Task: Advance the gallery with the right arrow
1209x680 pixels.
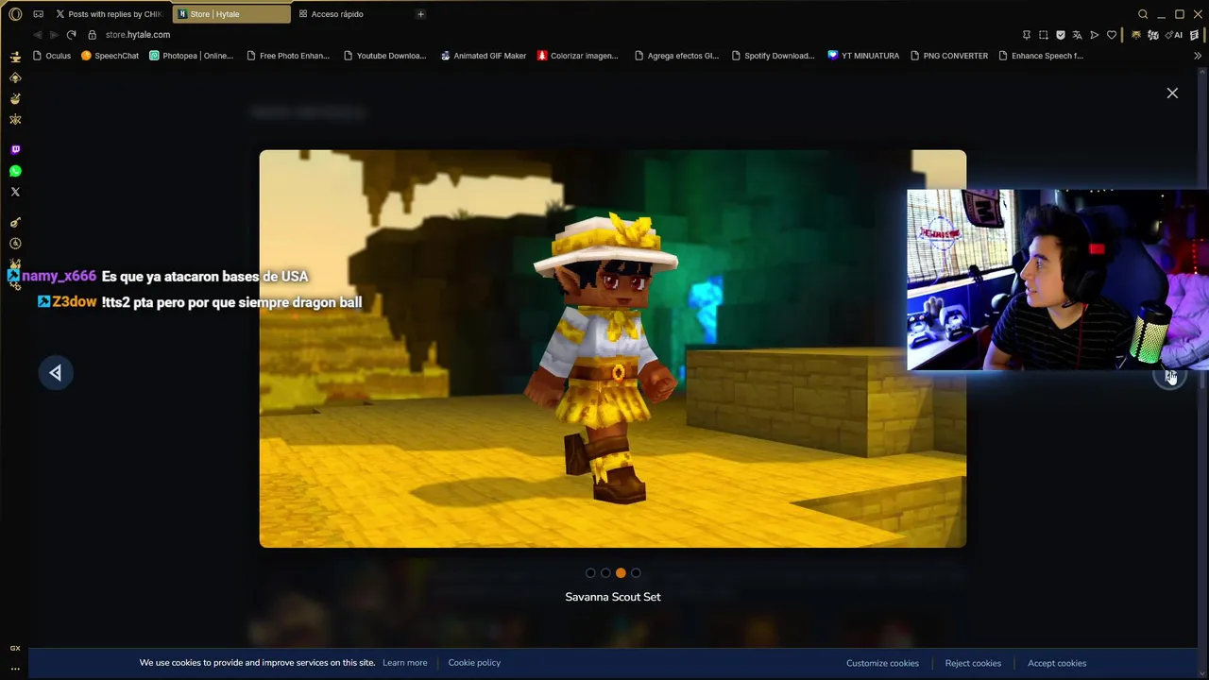Action: point(1171,376)
